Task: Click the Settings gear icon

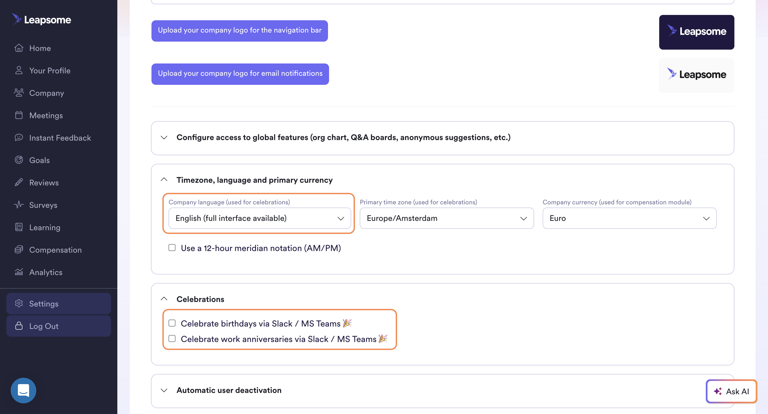Action: pyautogui.click(x=19, y=303)
